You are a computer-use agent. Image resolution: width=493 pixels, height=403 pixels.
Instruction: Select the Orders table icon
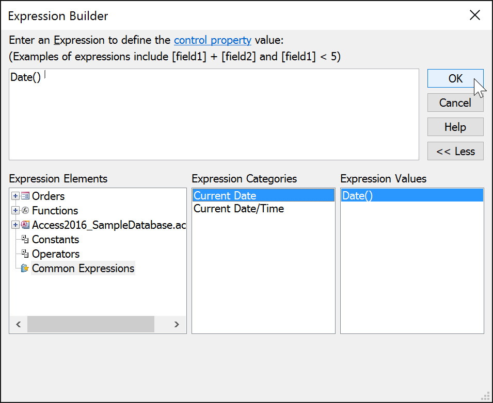pos(24,196)
